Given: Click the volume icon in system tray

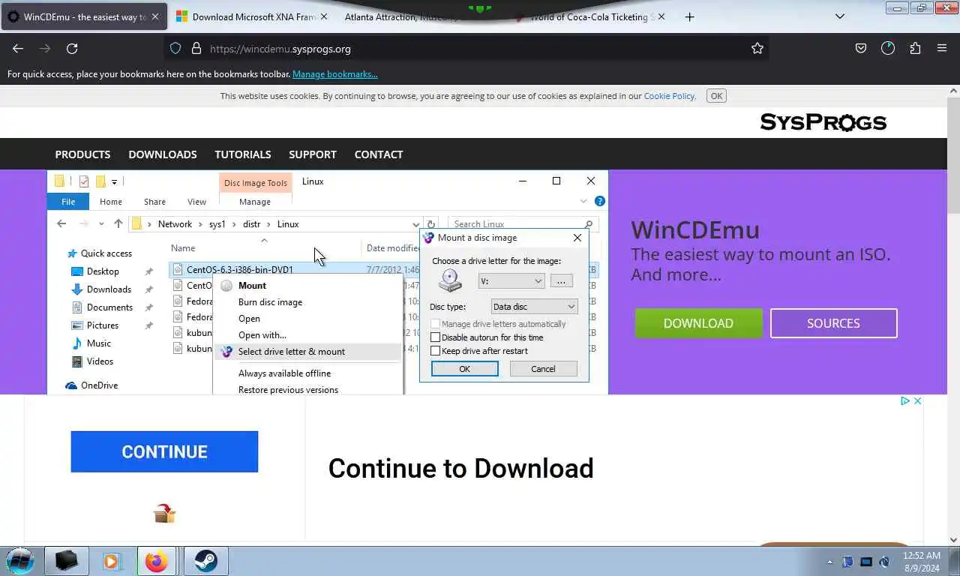Looking at the screenshot, I should [x=884, y=562].
